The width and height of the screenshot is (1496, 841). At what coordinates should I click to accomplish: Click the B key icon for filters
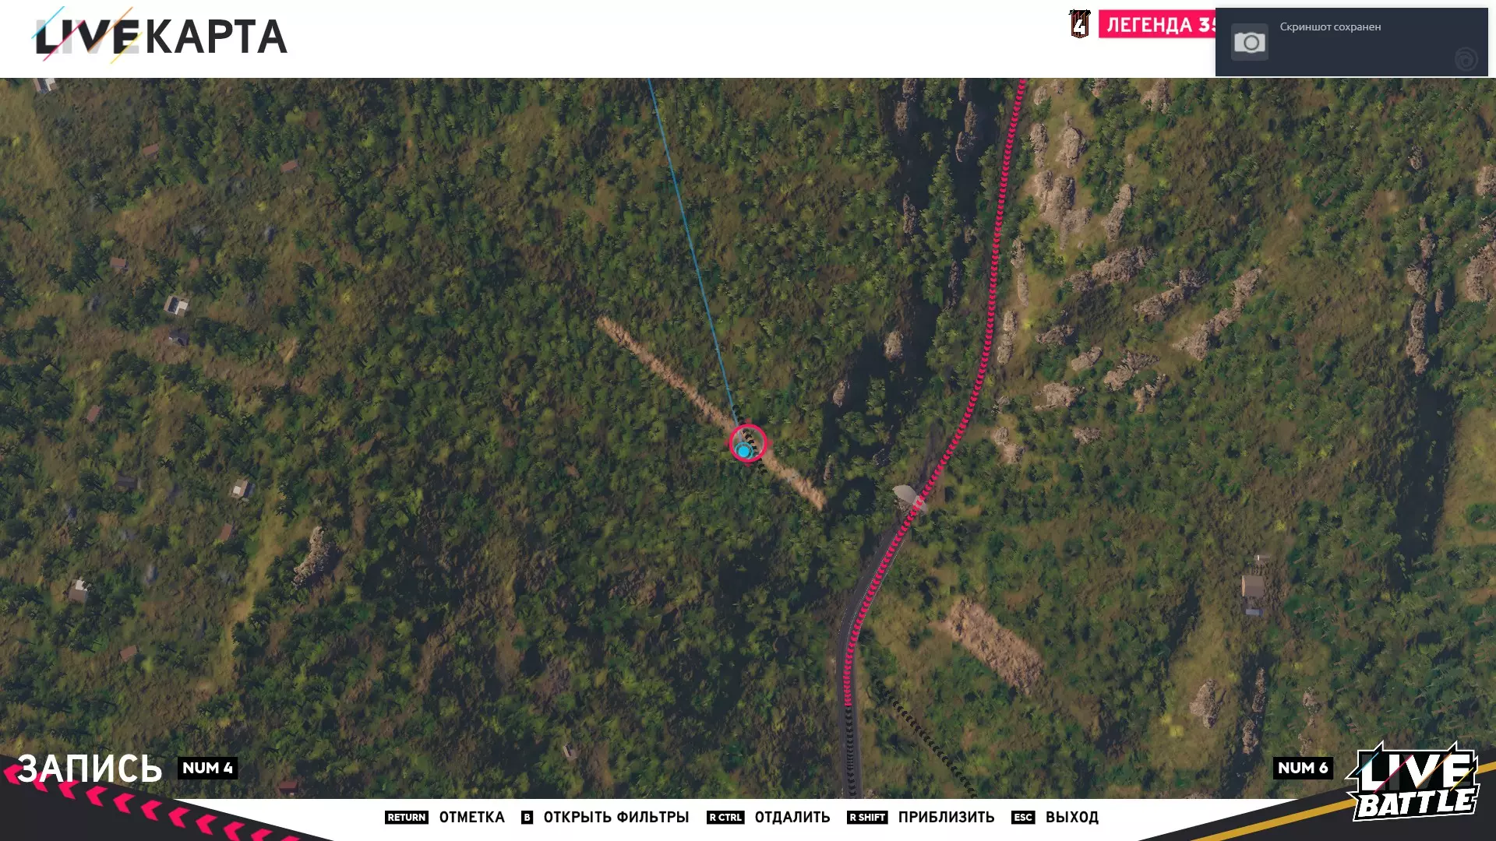coord(527,817)
